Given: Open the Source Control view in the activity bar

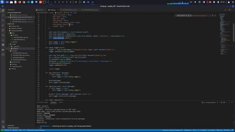Looking at the screenshot, I should 3,21.
